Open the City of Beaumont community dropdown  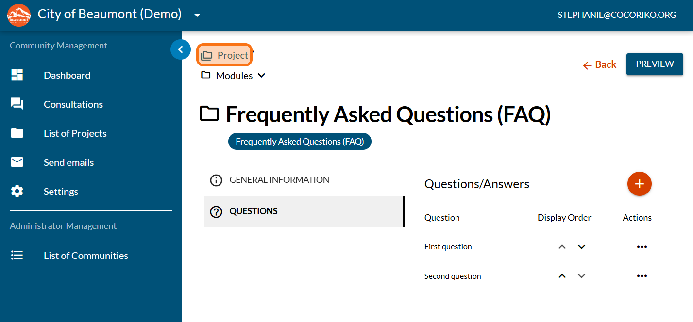point(197,15)
